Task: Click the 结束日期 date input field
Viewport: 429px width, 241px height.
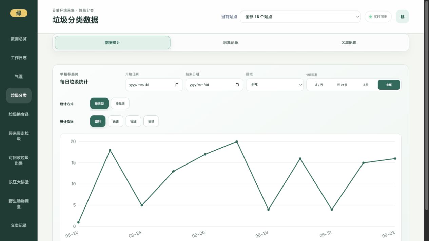Action: [x=214, y=85]
